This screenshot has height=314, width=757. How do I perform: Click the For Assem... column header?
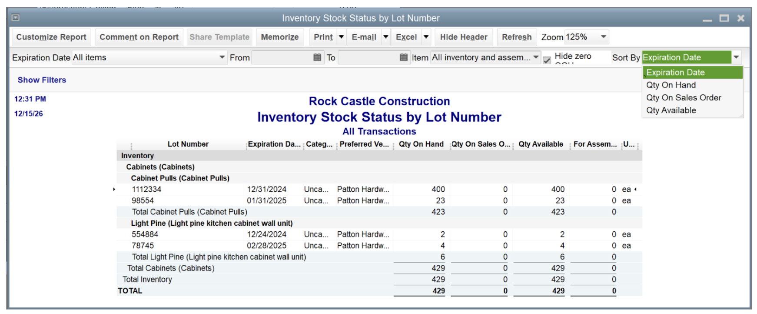[595, 144]
